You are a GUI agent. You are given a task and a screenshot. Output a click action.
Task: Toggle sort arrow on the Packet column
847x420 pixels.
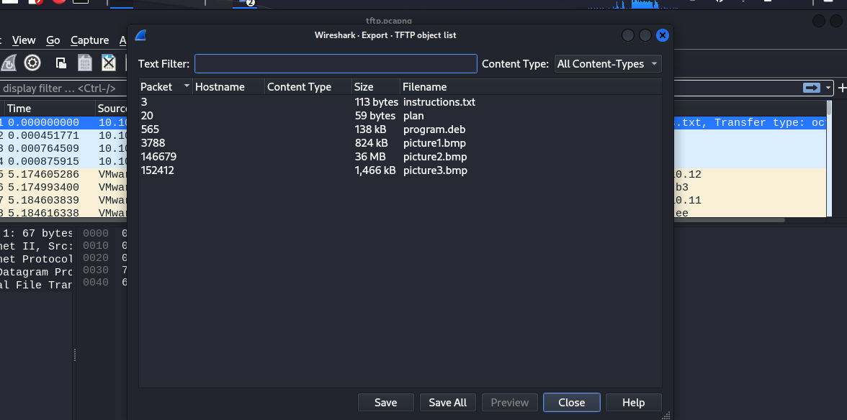[x=187, y=86]
